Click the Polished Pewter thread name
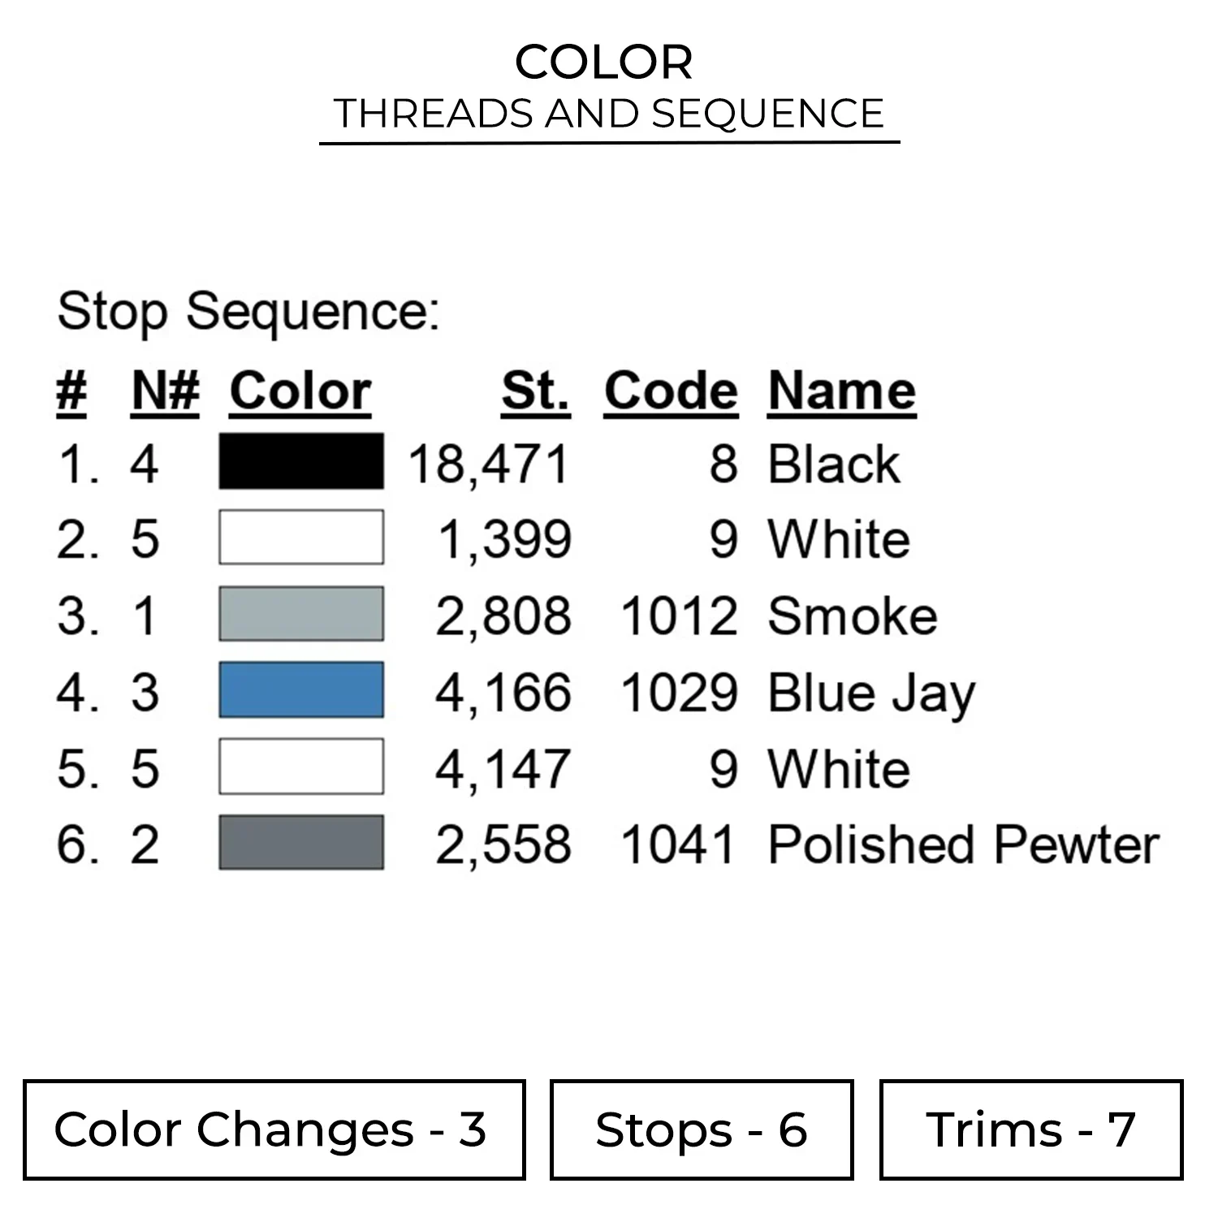 pyautogui.click(x=963, y=844)
